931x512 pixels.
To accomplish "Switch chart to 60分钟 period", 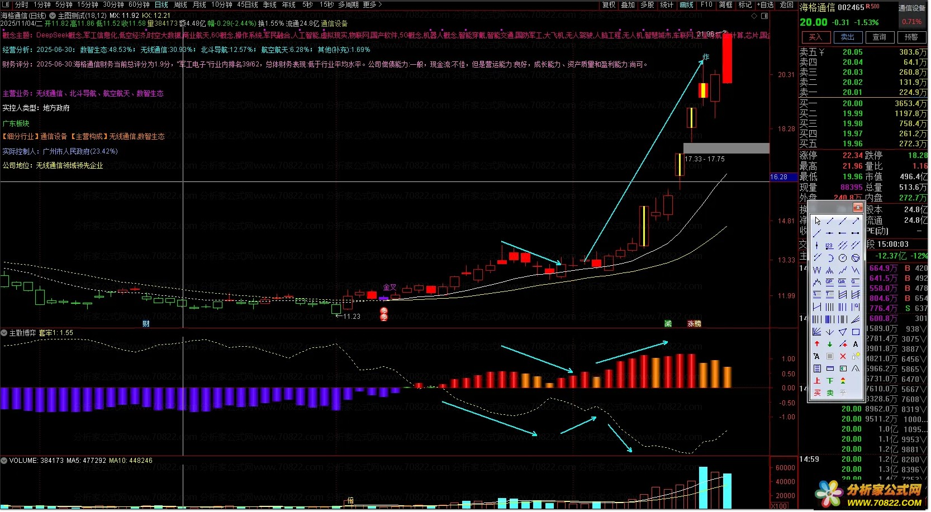I will (x=139, y=4).
